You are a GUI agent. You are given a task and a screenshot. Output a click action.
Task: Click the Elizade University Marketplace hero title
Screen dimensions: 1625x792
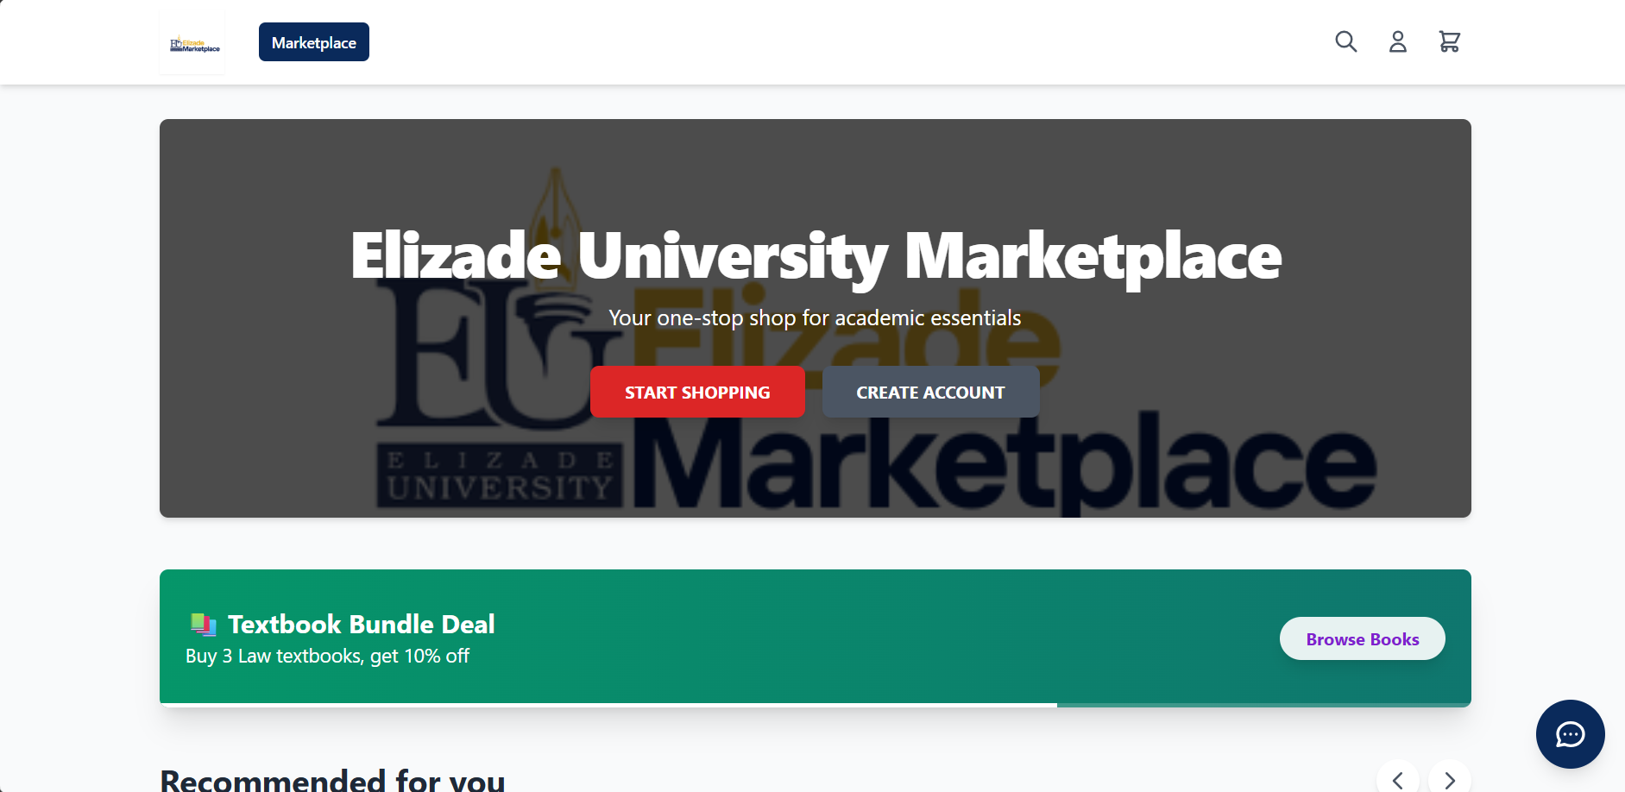pyautogui.click(x=816, y=256)
